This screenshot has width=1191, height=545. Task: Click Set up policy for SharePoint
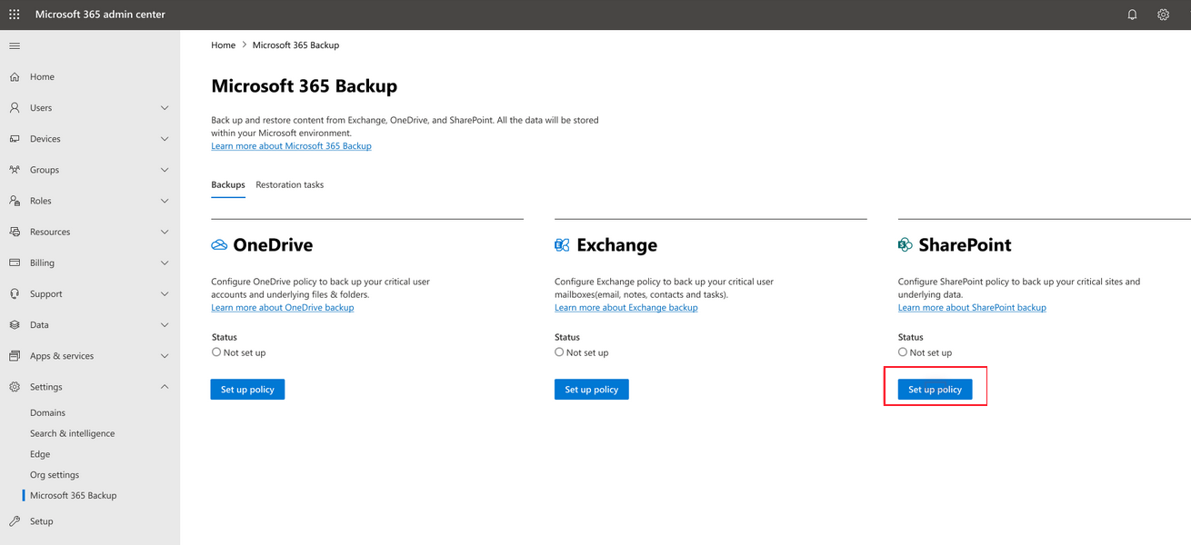[935, 390]
